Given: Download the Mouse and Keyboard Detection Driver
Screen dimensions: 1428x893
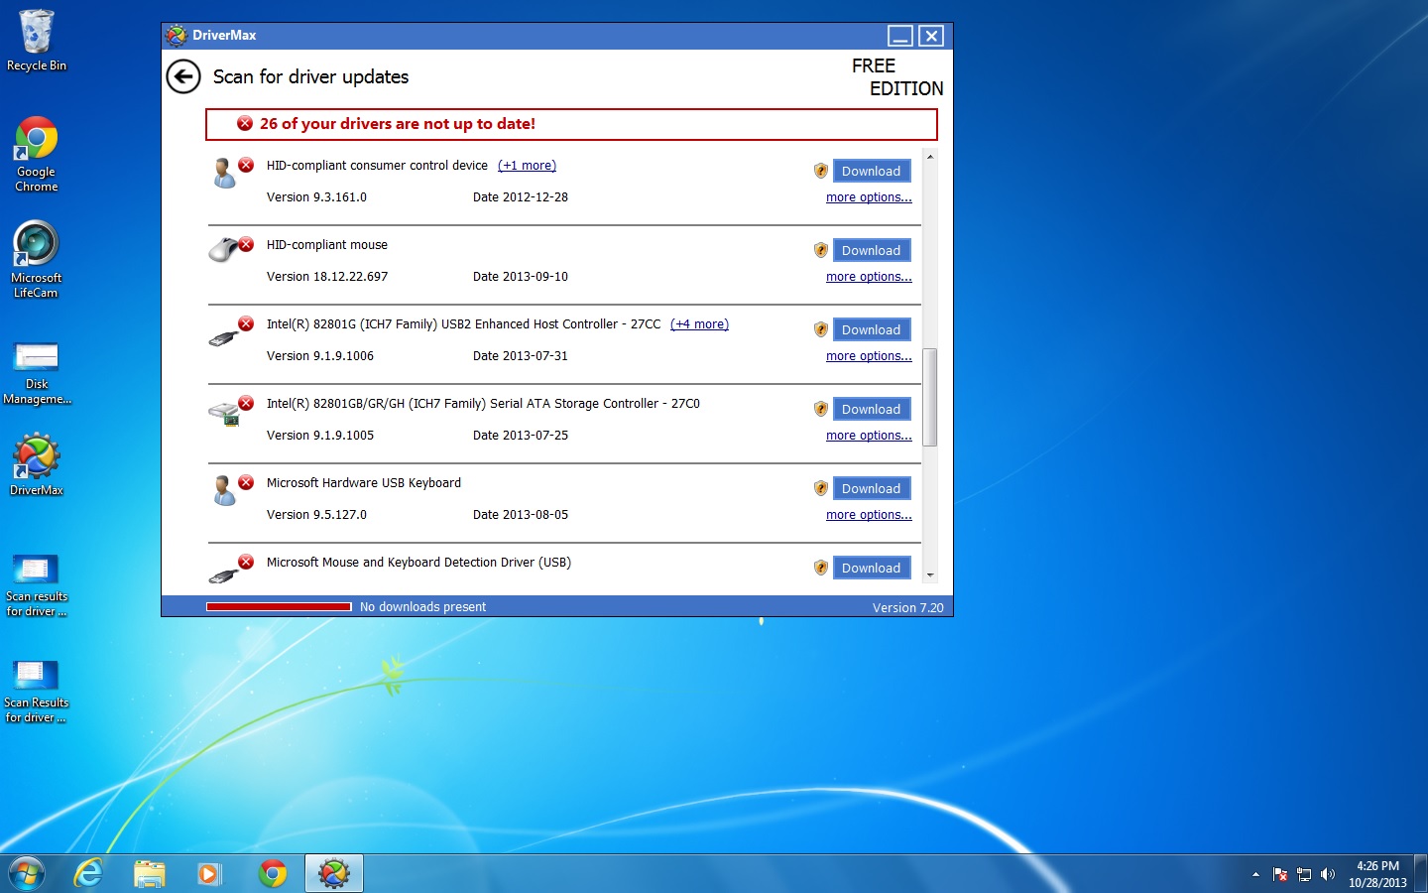Looking at the screenshot, I should [872, 568].
